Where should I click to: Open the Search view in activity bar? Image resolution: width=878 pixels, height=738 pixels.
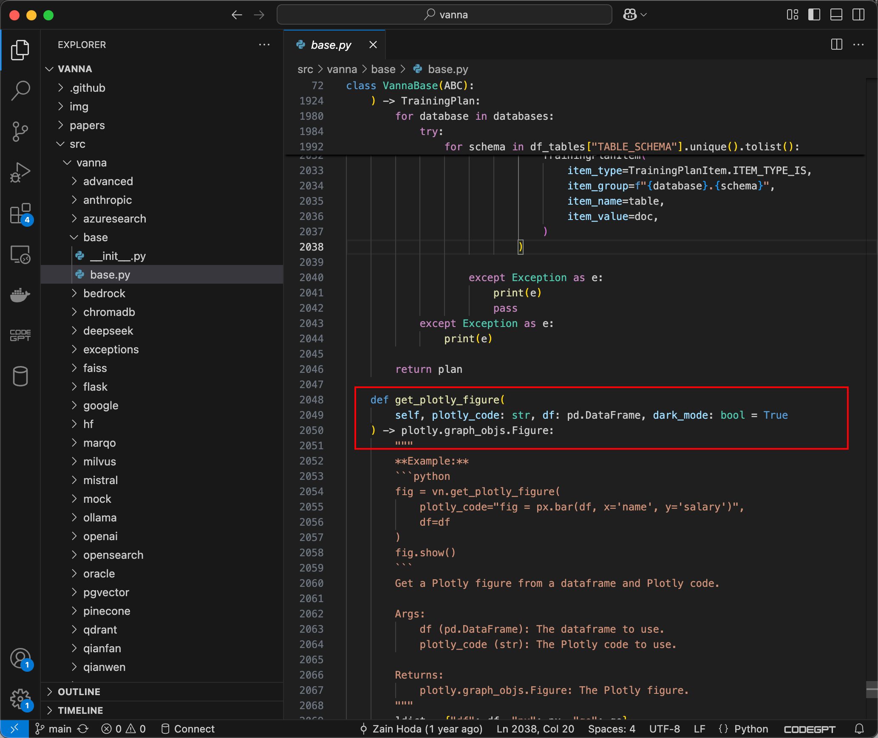coord(20,90)
